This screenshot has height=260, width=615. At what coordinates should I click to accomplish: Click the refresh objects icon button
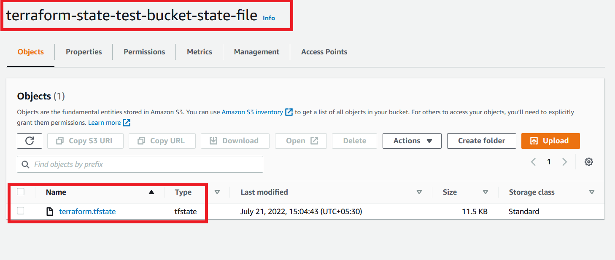[30, 141]
